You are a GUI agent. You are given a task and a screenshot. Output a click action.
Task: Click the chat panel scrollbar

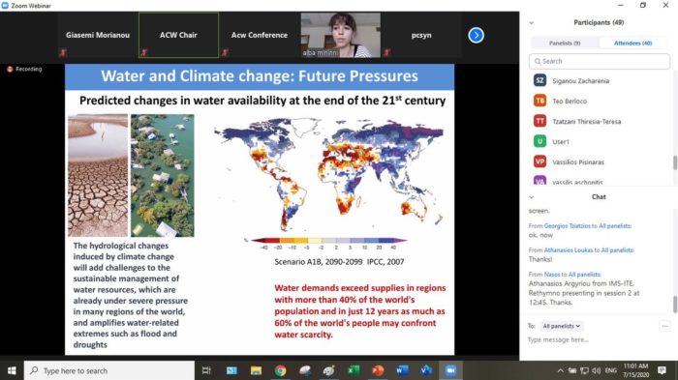(x=674, y=304)
